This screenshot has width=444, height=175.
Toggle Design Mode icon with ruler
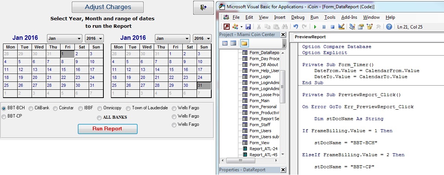pos(341,27)
